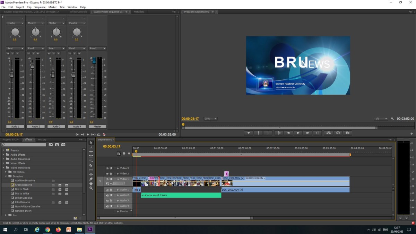Select the Slip tool
The height and width of the screenshot is (234, 416).
click(x=91, y=170)
